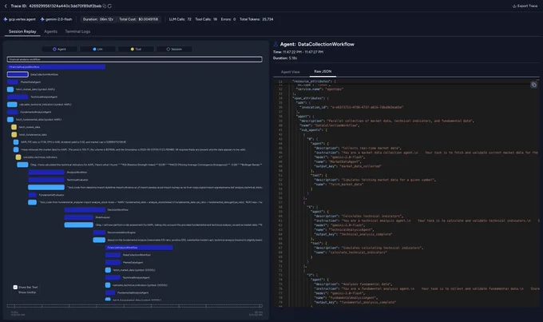Image resolution: width=543 pixels, height=322 pixels.
Task: Toggle the Tool legend filter
Action: click(136, 50)
